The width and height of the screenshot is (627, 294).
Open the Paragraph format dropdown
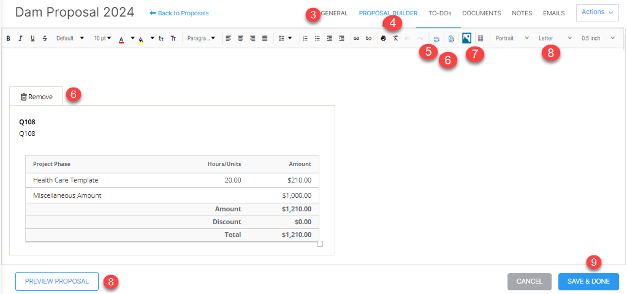[x=201, y=39]
